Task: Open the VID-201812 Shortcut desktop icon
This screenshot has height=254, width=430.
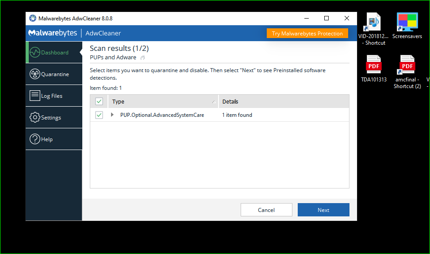Action: point(373,29)
